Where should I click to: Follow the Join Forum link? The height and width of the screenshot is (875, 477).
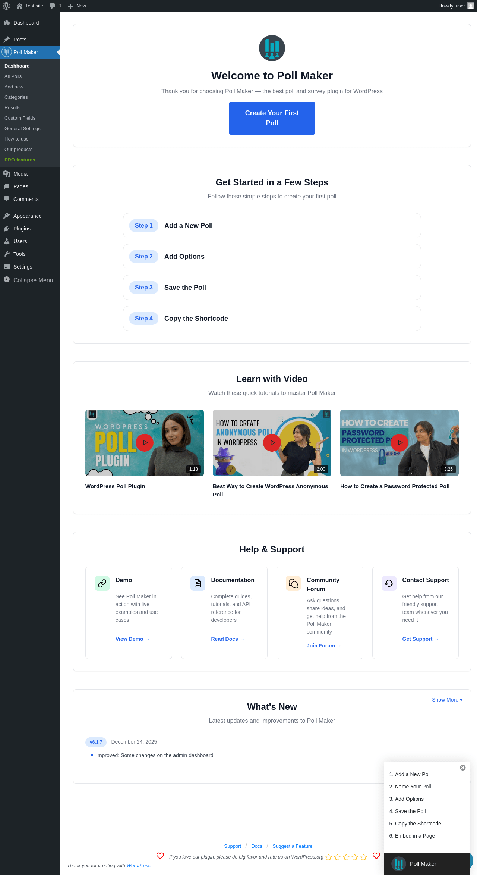point(324,646)
